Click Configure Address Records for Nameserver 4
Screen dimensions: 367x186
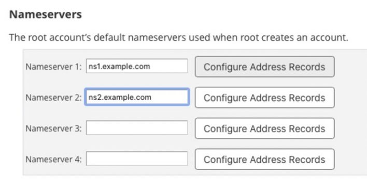[x=264, y=160]
